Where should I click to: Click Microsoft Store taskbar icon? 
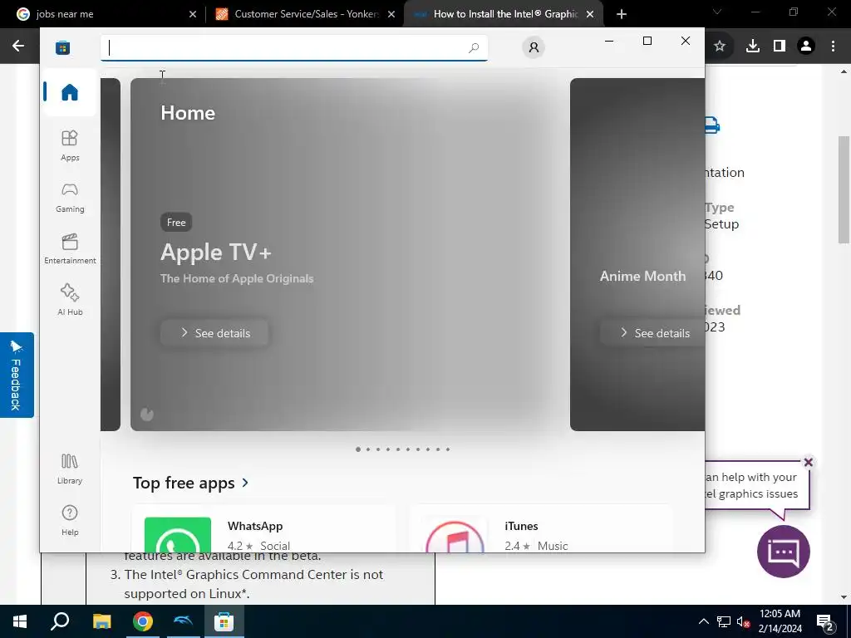pos(224,621)
